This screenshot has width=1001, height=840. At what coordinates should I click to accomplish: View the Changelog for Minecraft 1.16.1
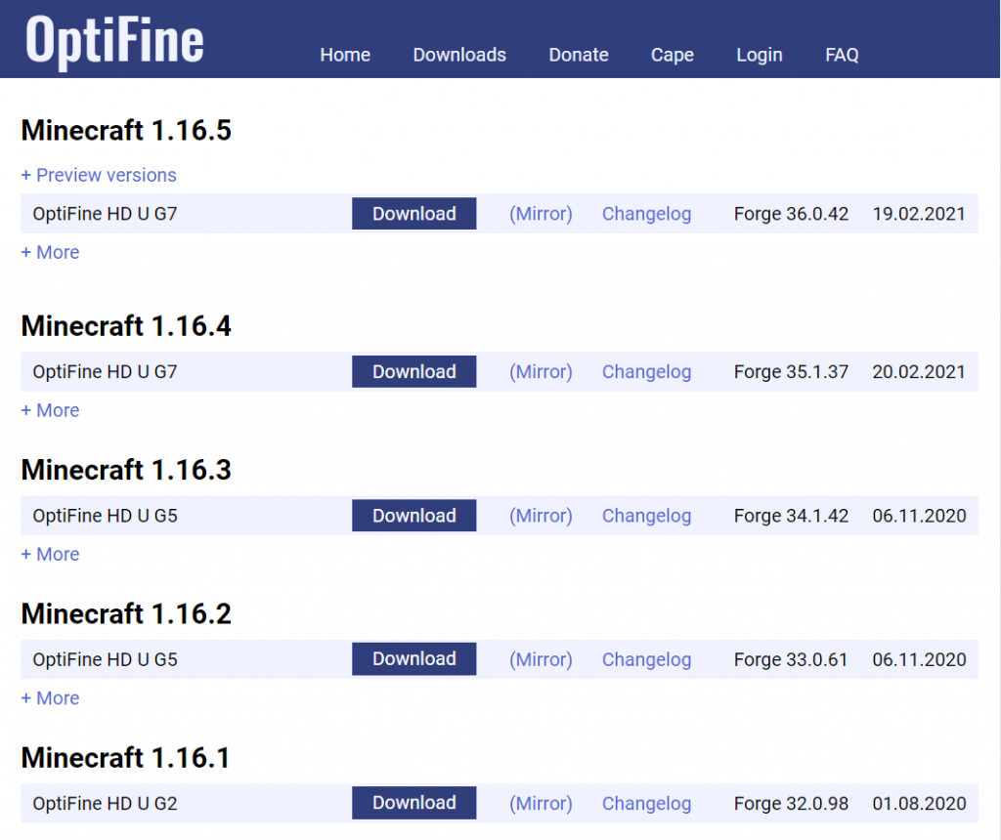[x=647, y=804]
